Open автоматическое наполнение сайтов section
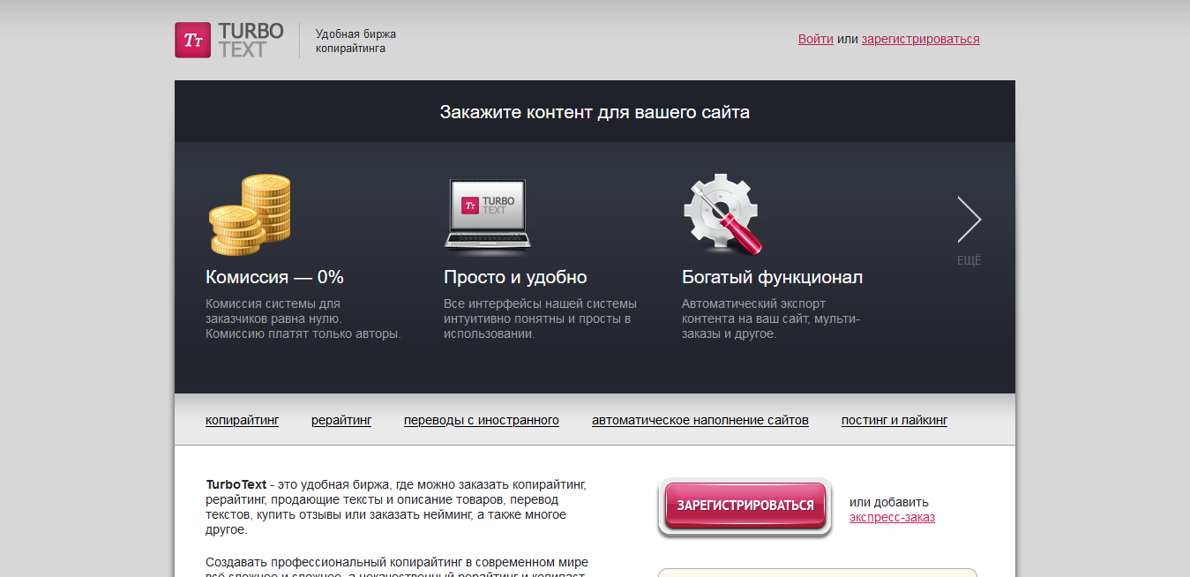Viewport: 1190px width, 577px height. (700, 420)
